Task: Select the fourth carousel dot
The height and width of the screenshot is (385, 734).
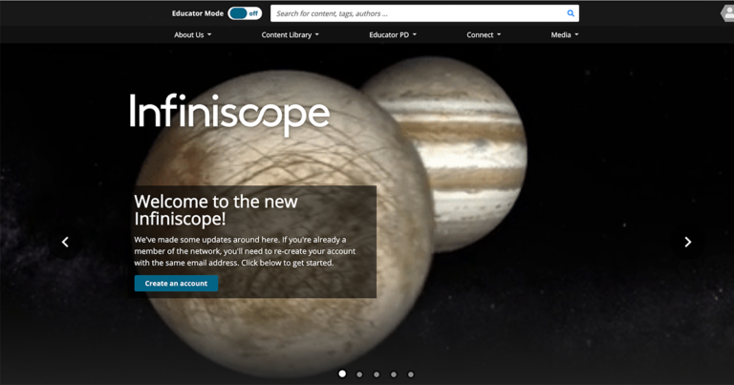Action: click(x=394, y=374)
